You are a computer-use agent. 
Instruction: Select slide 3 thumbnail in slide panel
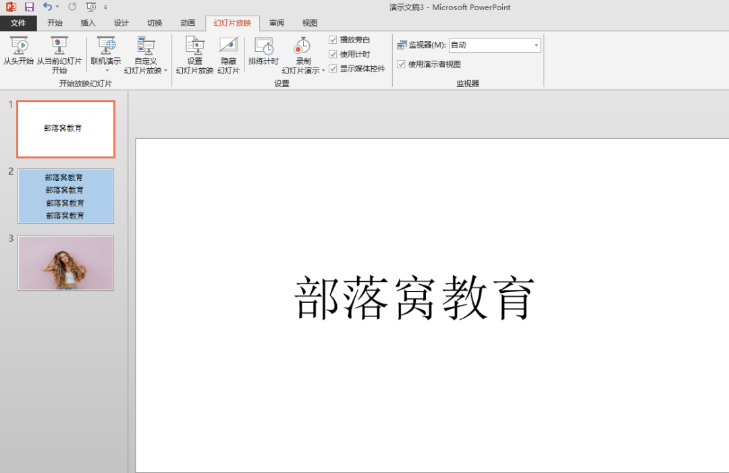tap(65, 262)
